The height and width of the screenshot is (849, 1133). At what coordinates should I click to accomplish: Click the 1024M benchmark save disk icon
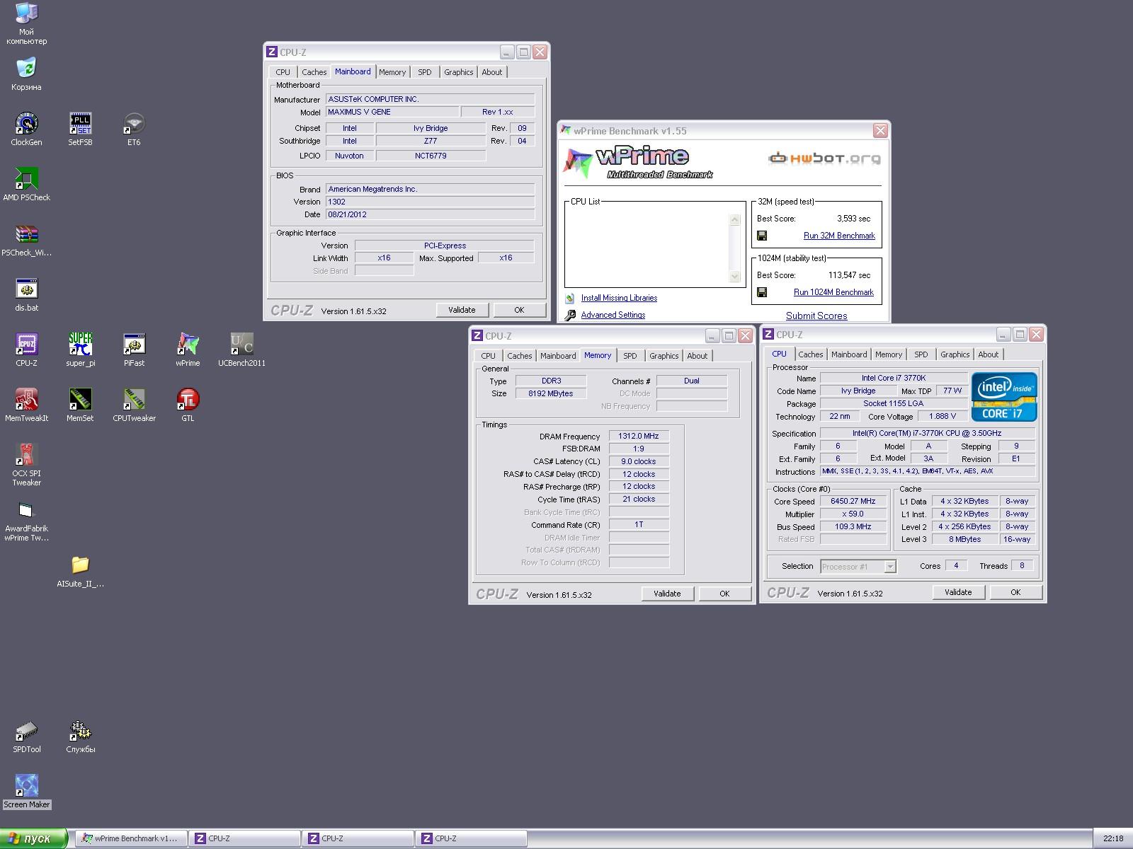point(762,292)
